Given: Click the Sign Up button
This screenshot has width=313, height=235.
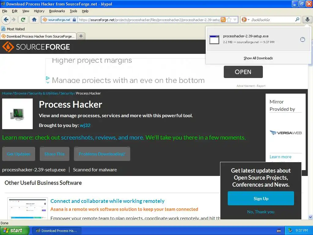Looking at the screenshot, I should (x=261, y=198).
